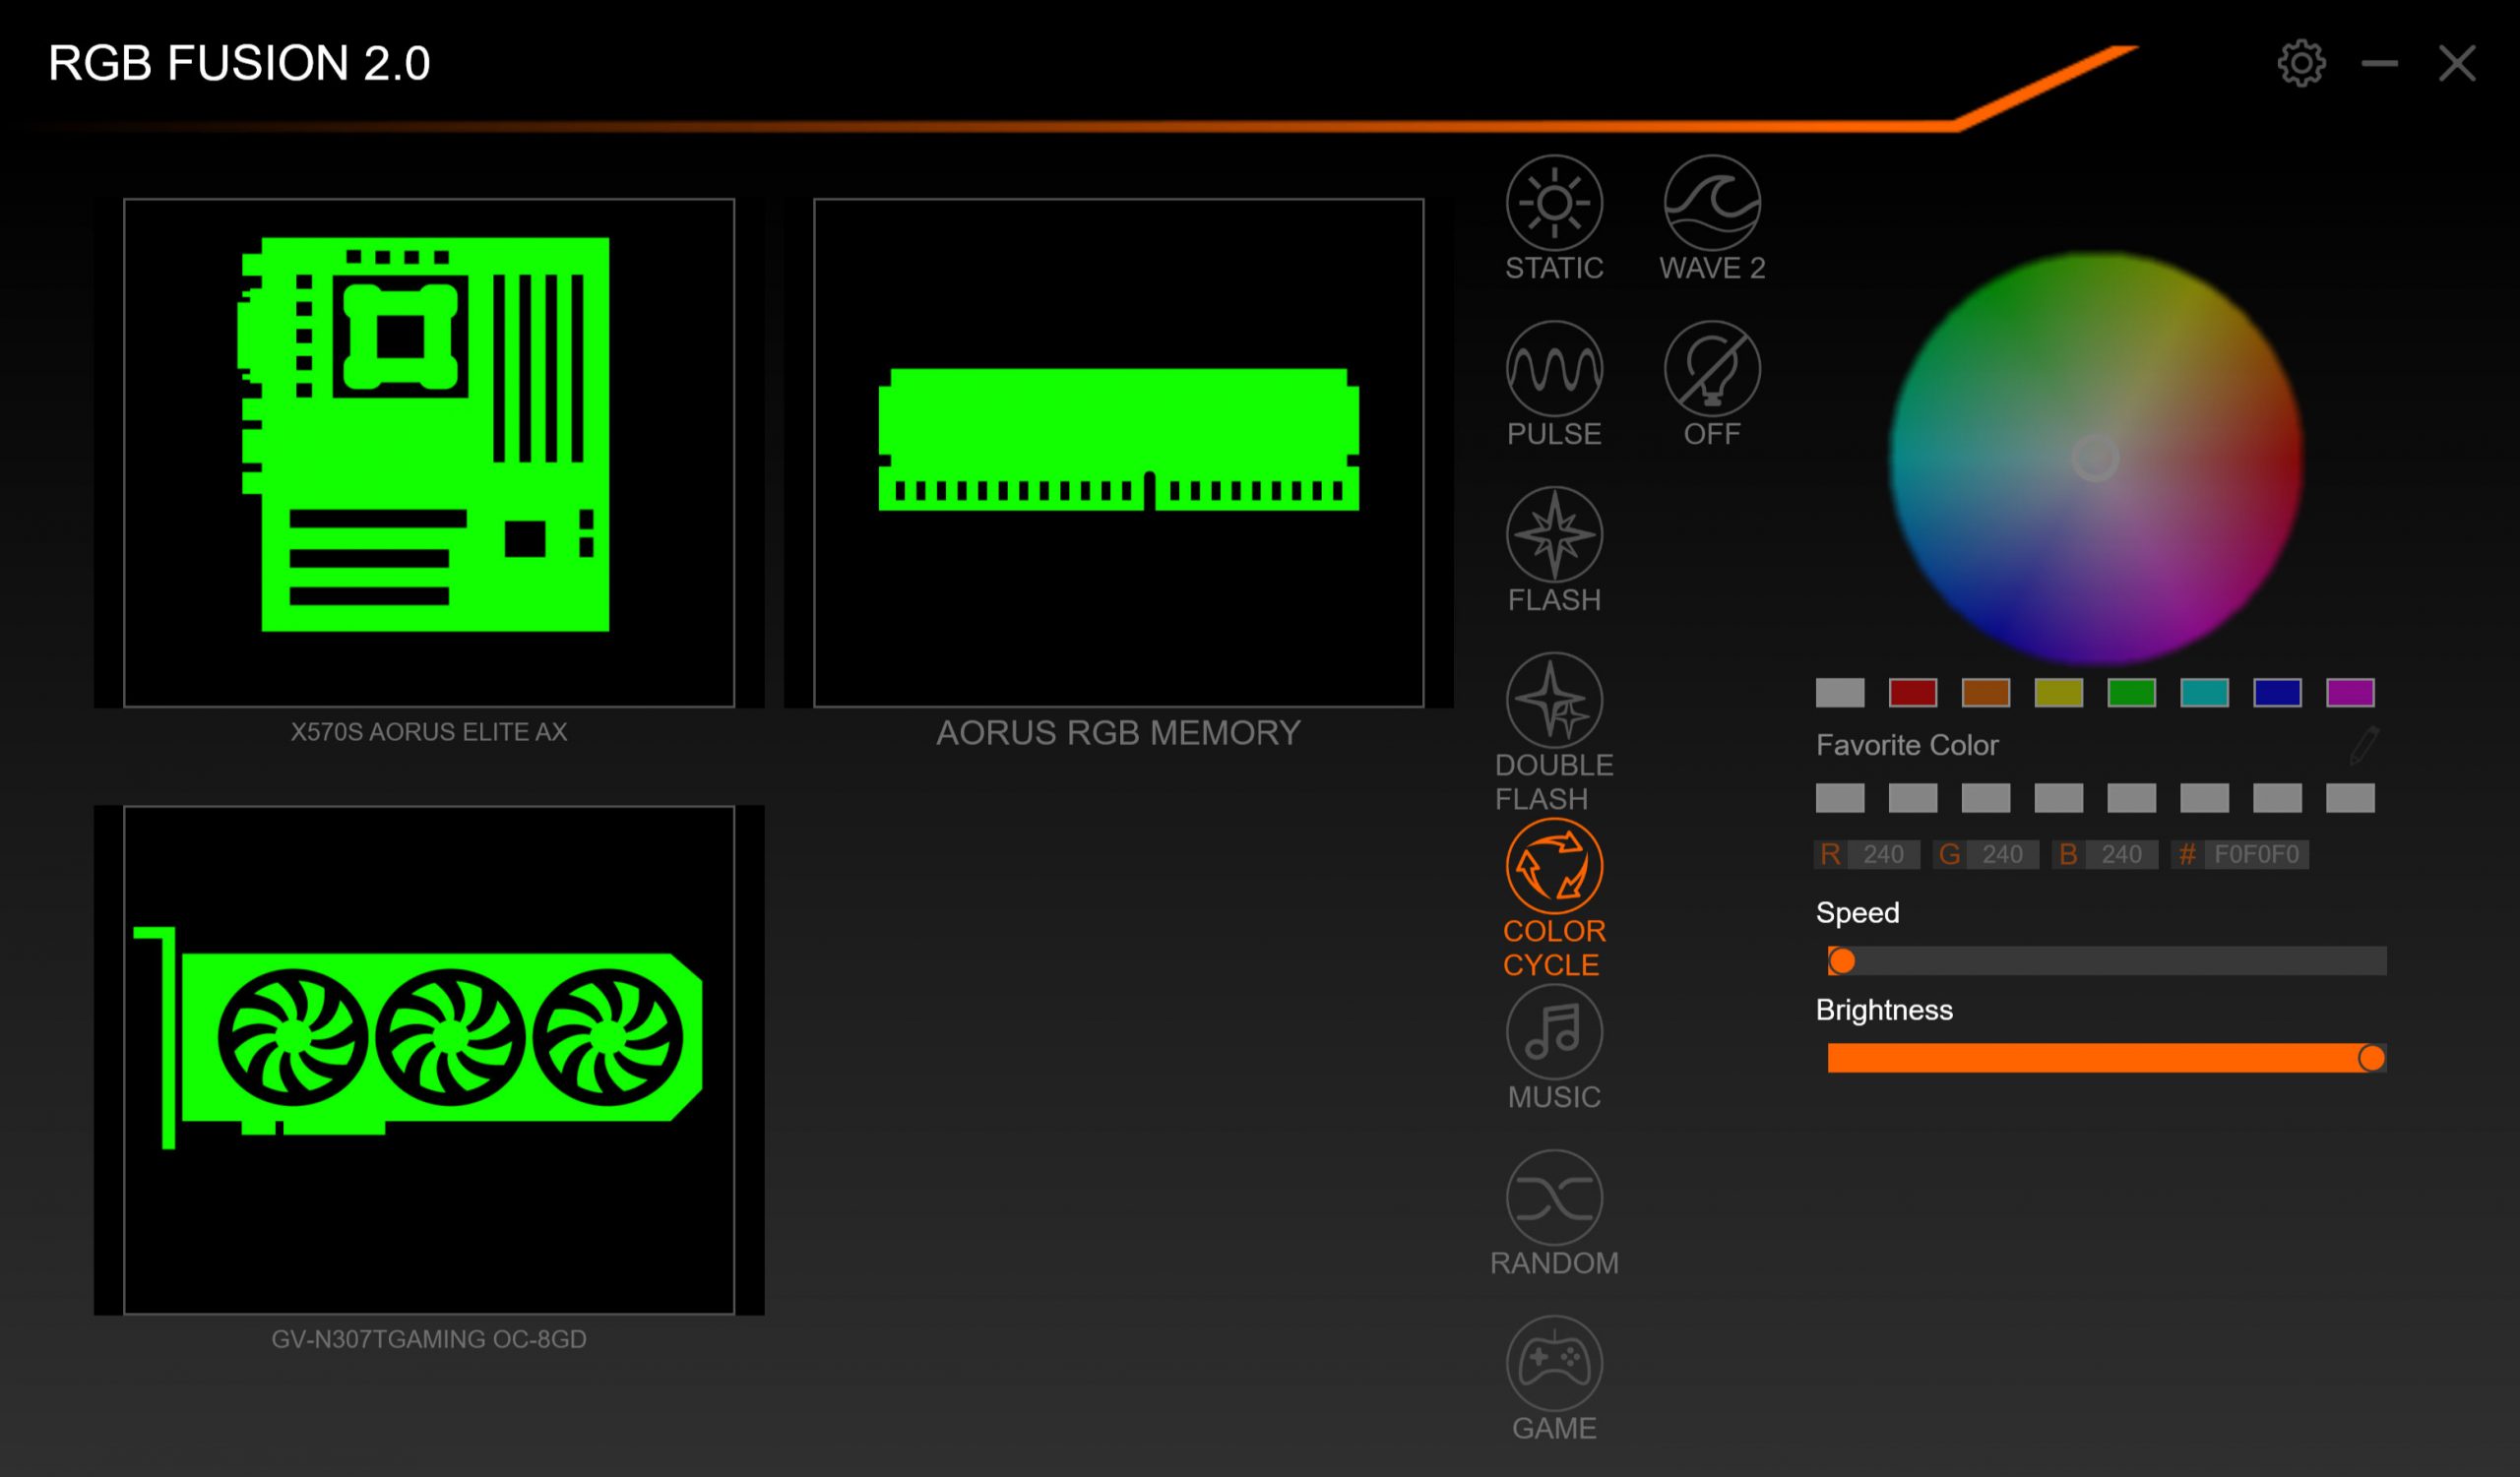
Task: Select the Flash lighting effect
Action: tap(1554, 534)
